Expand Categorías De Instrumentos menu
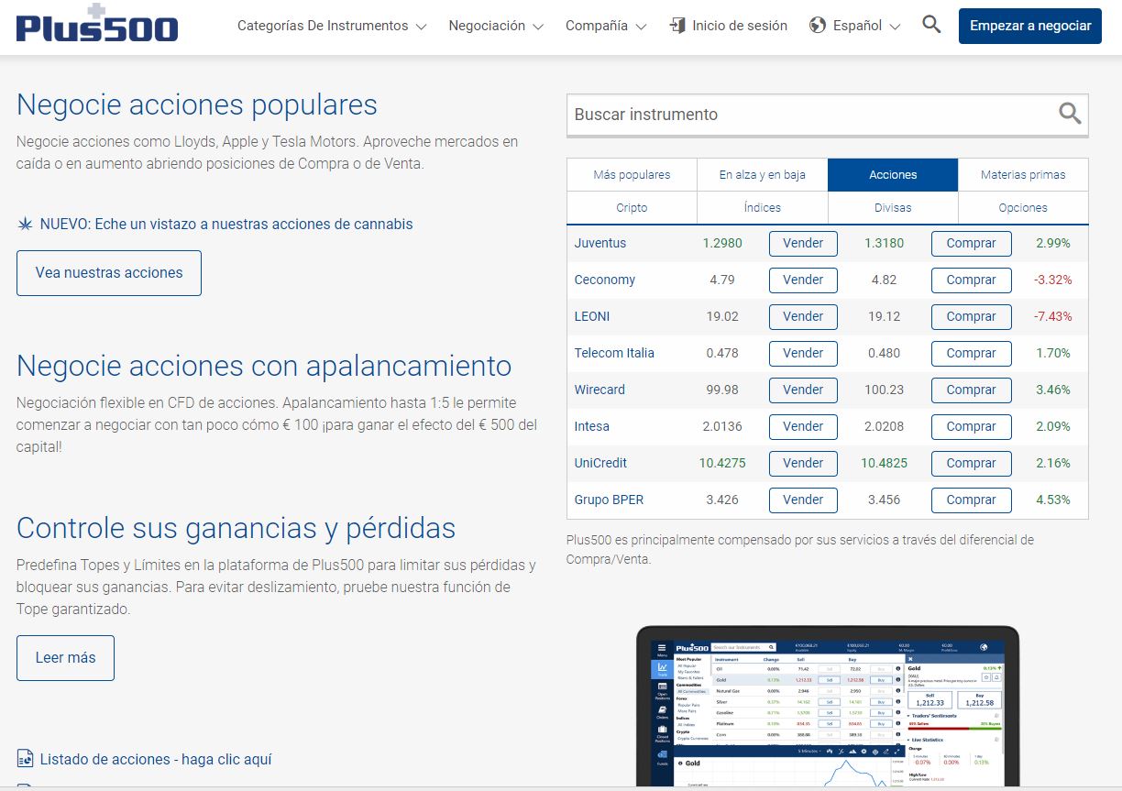Screen dimensions: 1122x791 pyautogui.click(x=332, y=26)
